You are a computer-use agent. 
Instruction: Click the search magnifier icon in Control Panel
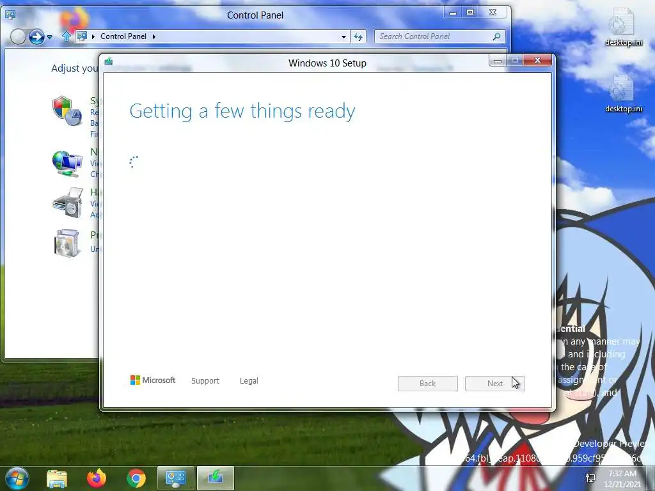[496, 36]
